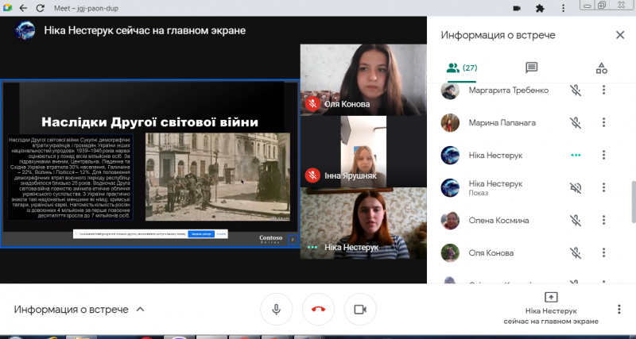Click blue button in slide notification bar
The height and width of the screenshot is (339, 636).
[201, 234]
